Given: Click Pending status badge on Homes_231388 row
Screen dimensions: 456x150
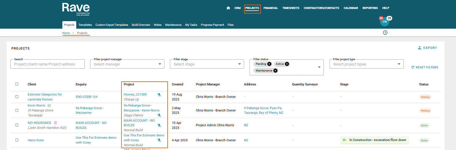Looking at the screenshot, I should coord(425,97).
